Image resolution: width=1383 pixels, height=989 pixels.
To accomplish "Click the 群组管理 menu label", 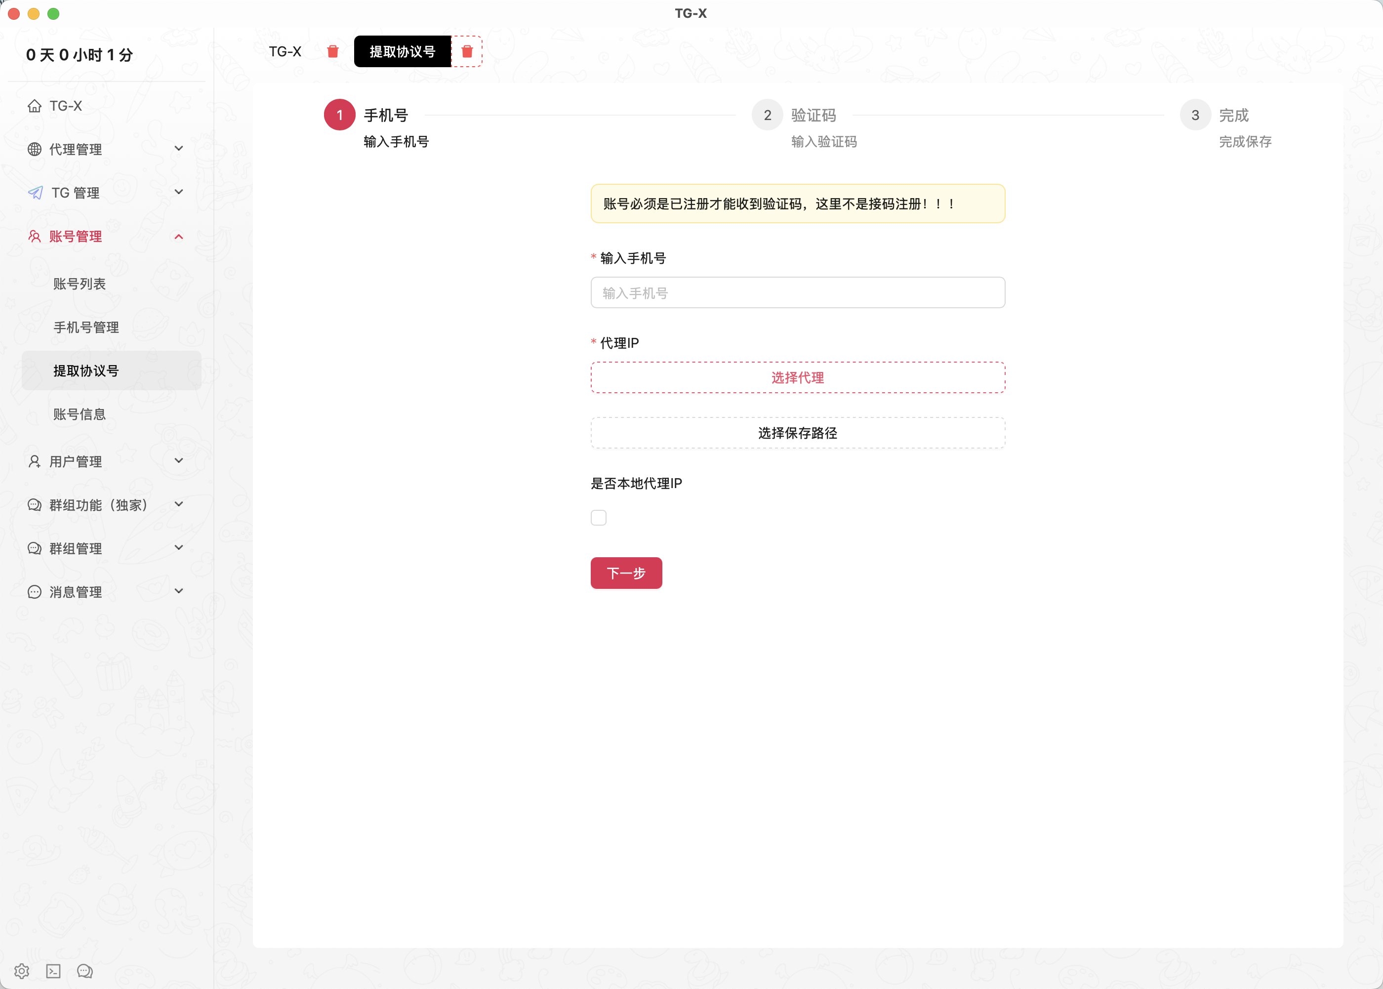I will tap(76, 548).
